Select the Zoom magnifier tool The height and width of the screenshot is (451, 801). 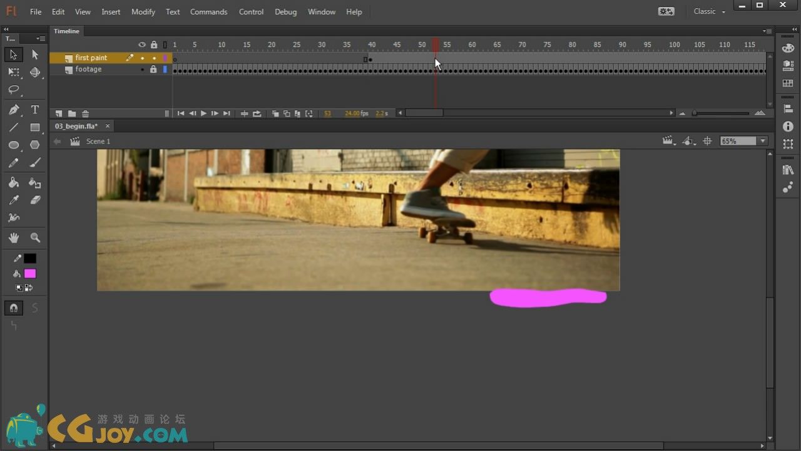[x=35, y=238]
